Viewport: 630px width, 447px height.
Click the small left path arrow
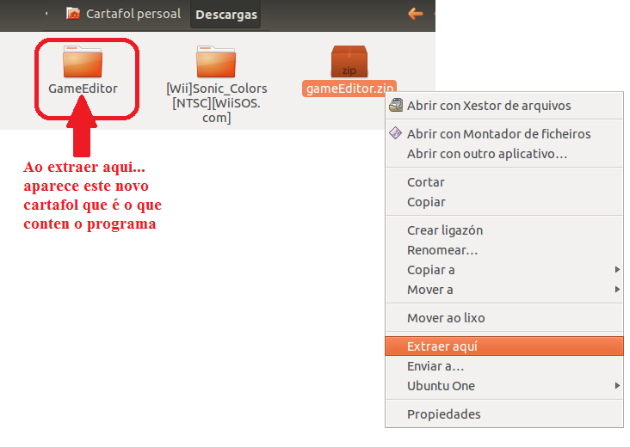point(46,14)
